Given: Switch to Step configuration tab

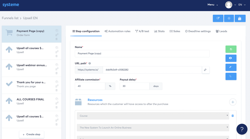Looking at the screenshot, I should pos(86,31).
